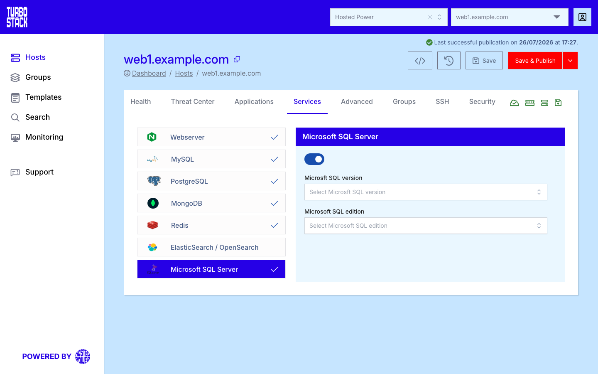Screen dimensions: 598x374
Task: Switch to the Applications tab
Action: (254, 102)
